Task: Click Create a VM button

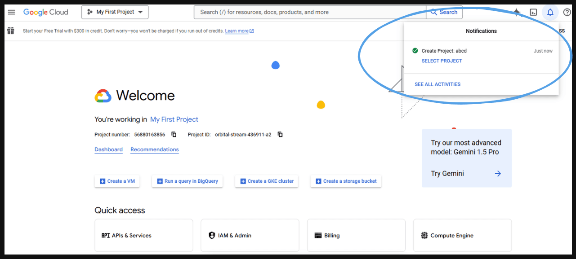Action: point(117,181)
